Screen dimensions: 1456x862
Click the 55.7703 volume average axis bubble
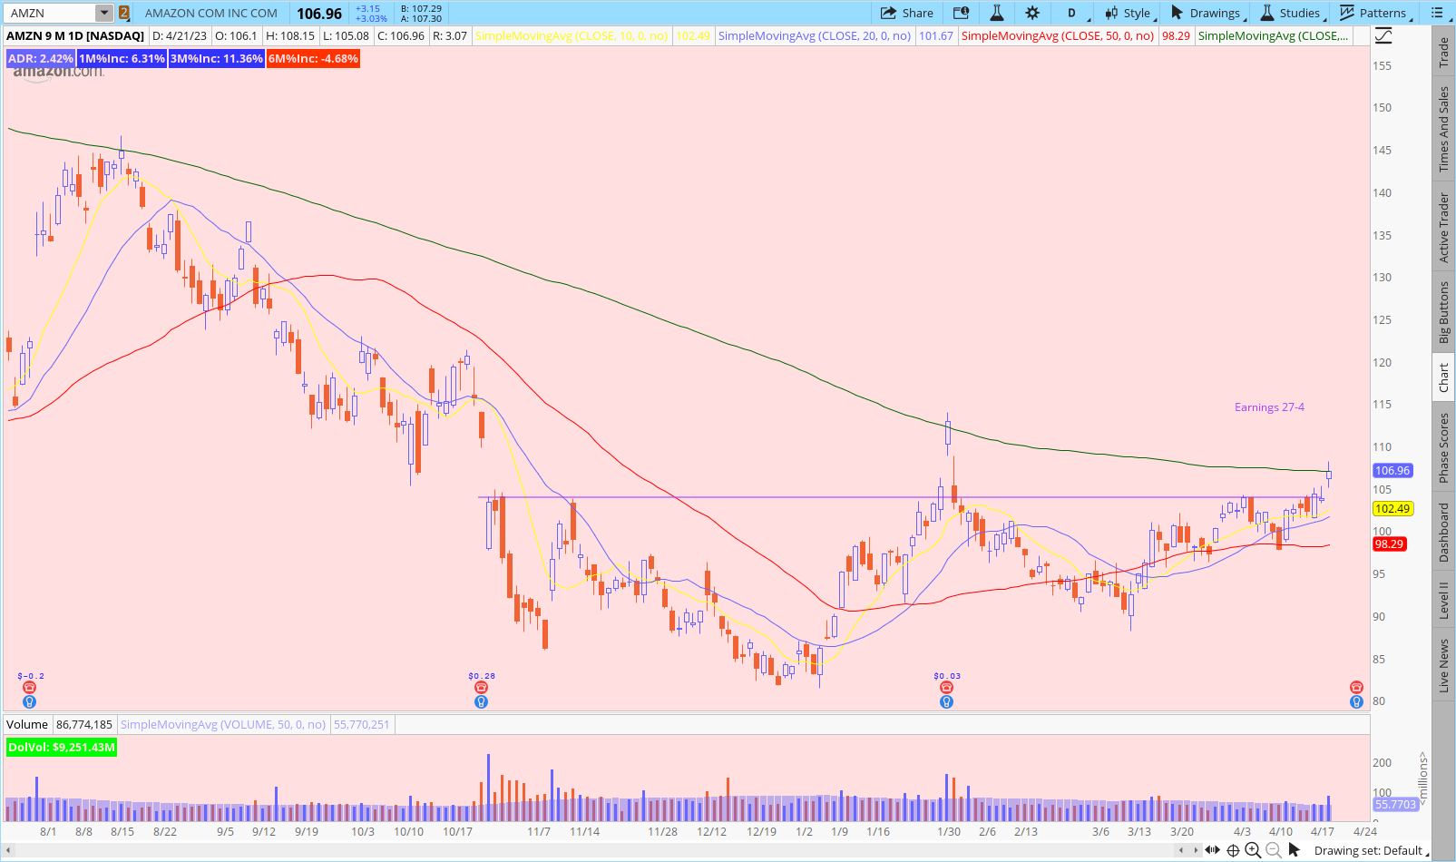click(x=1395, y=805)
